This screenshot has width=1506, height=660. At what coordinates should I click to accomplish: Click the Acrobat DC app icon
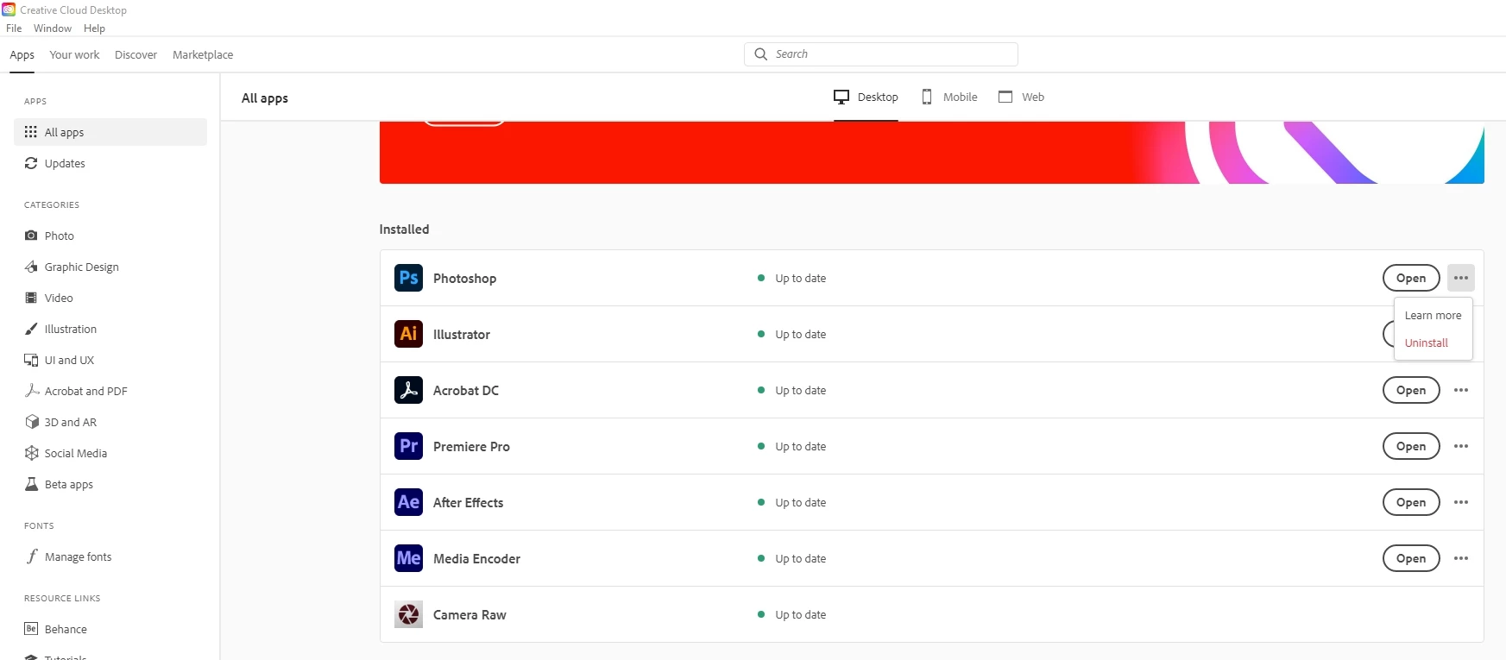(408, 390)
